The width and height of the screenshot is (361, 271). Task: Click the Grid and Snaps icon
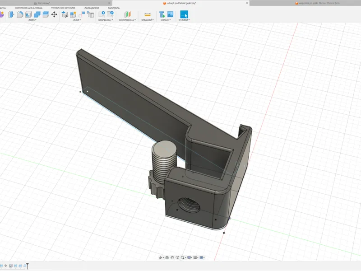(195, 257)
